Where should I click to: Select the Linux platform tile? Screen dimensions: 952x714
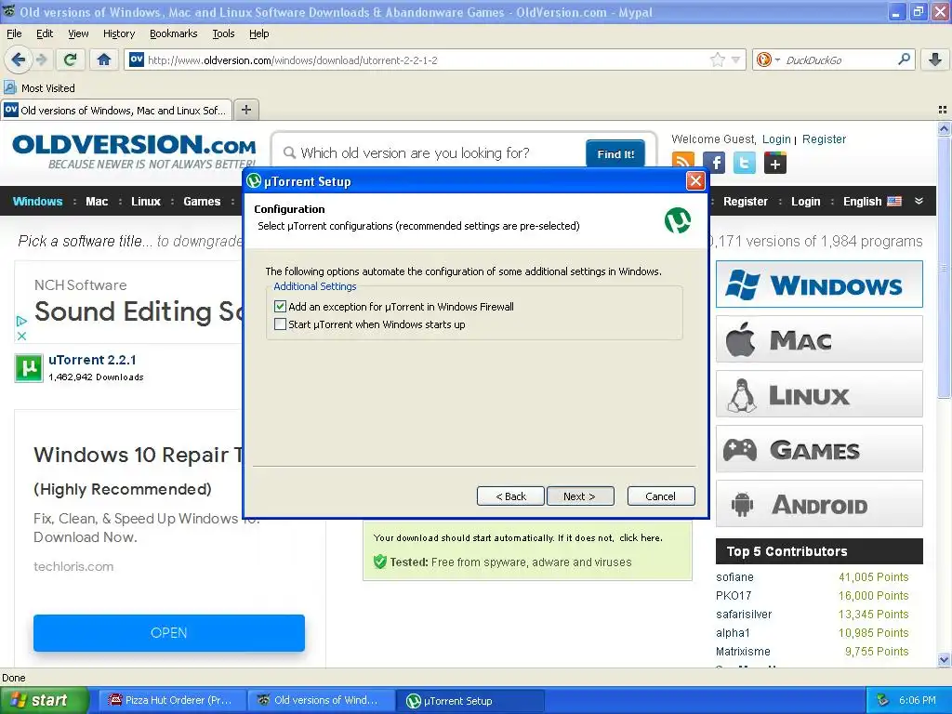[819, 394]
